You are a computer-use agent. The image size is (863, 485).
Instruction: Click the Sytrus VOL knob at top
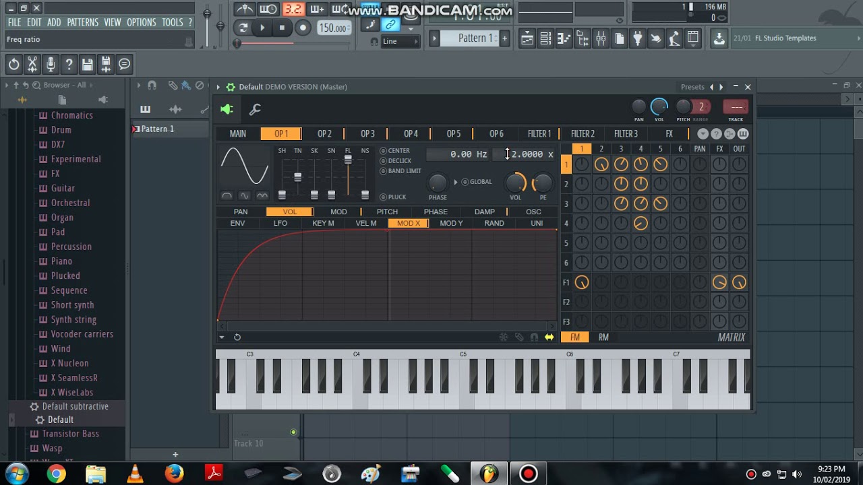659,106
